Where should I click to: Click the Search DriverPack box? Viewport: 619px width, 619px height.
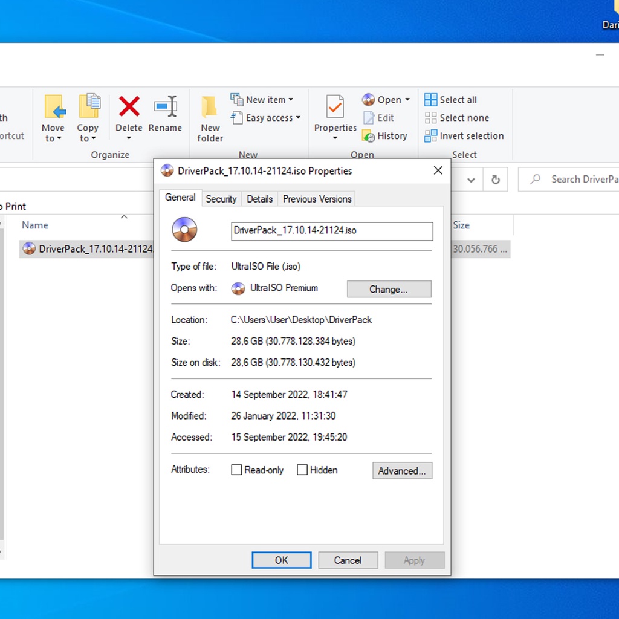(568, 180)
